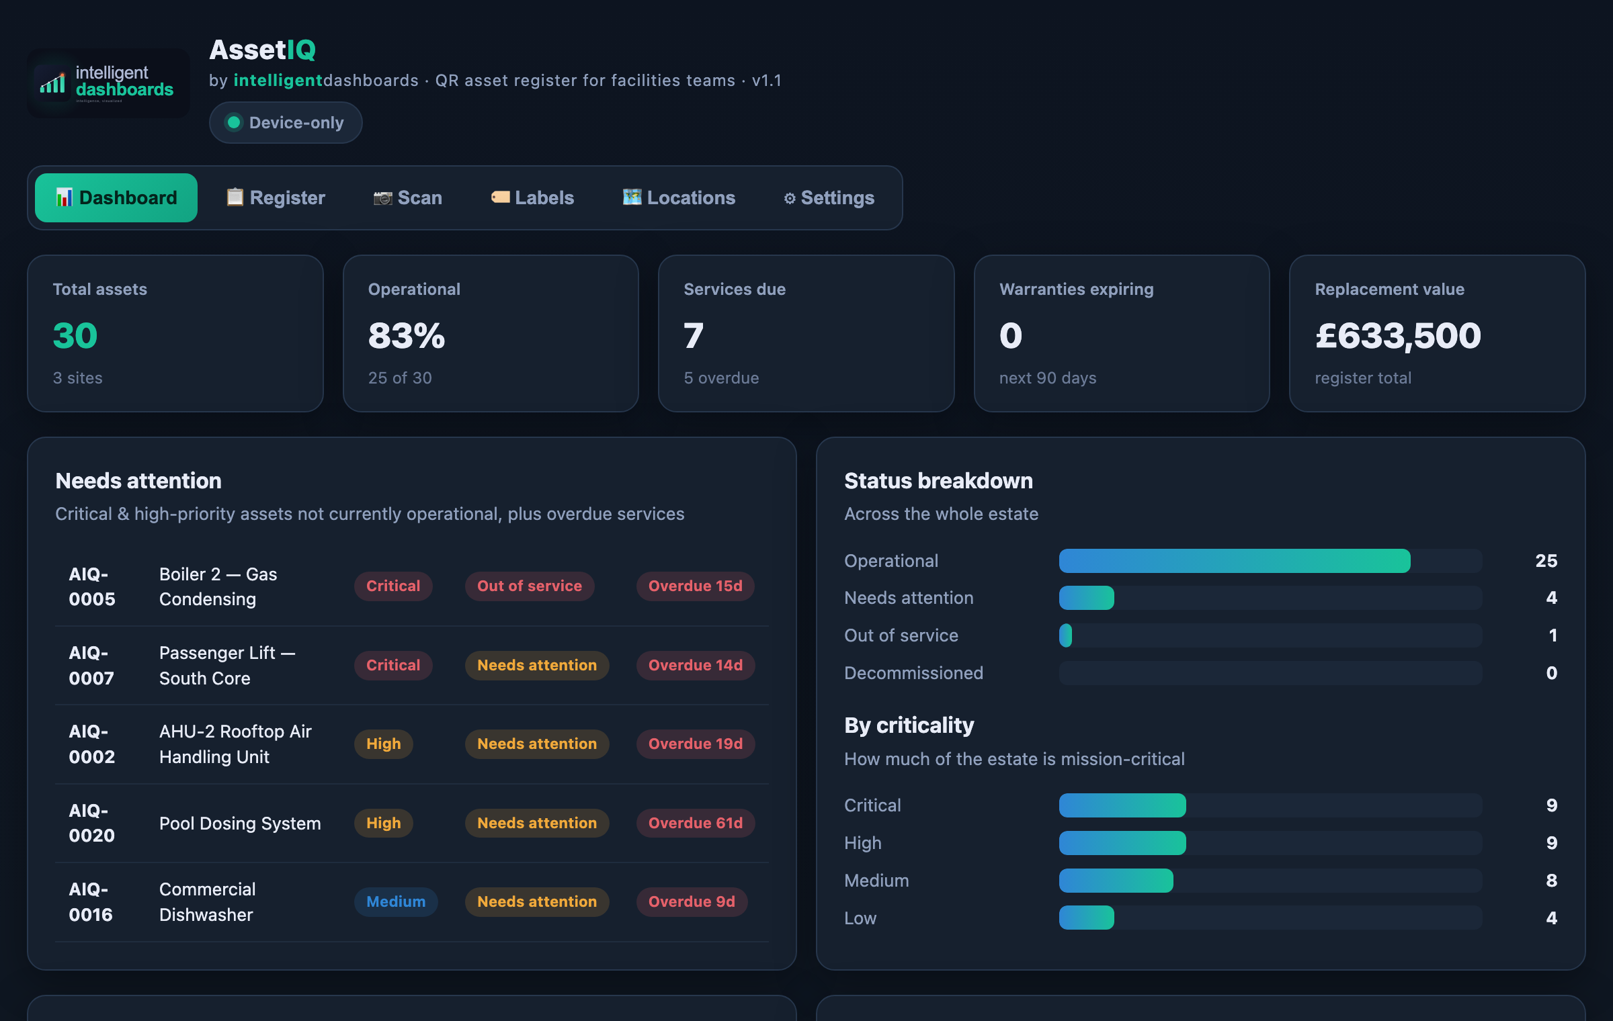Click the Settings gear icon

click(x=790, y=198)
